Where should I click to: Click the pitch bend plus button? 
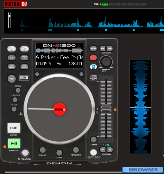pyautogui.click(x=110, y=150)
